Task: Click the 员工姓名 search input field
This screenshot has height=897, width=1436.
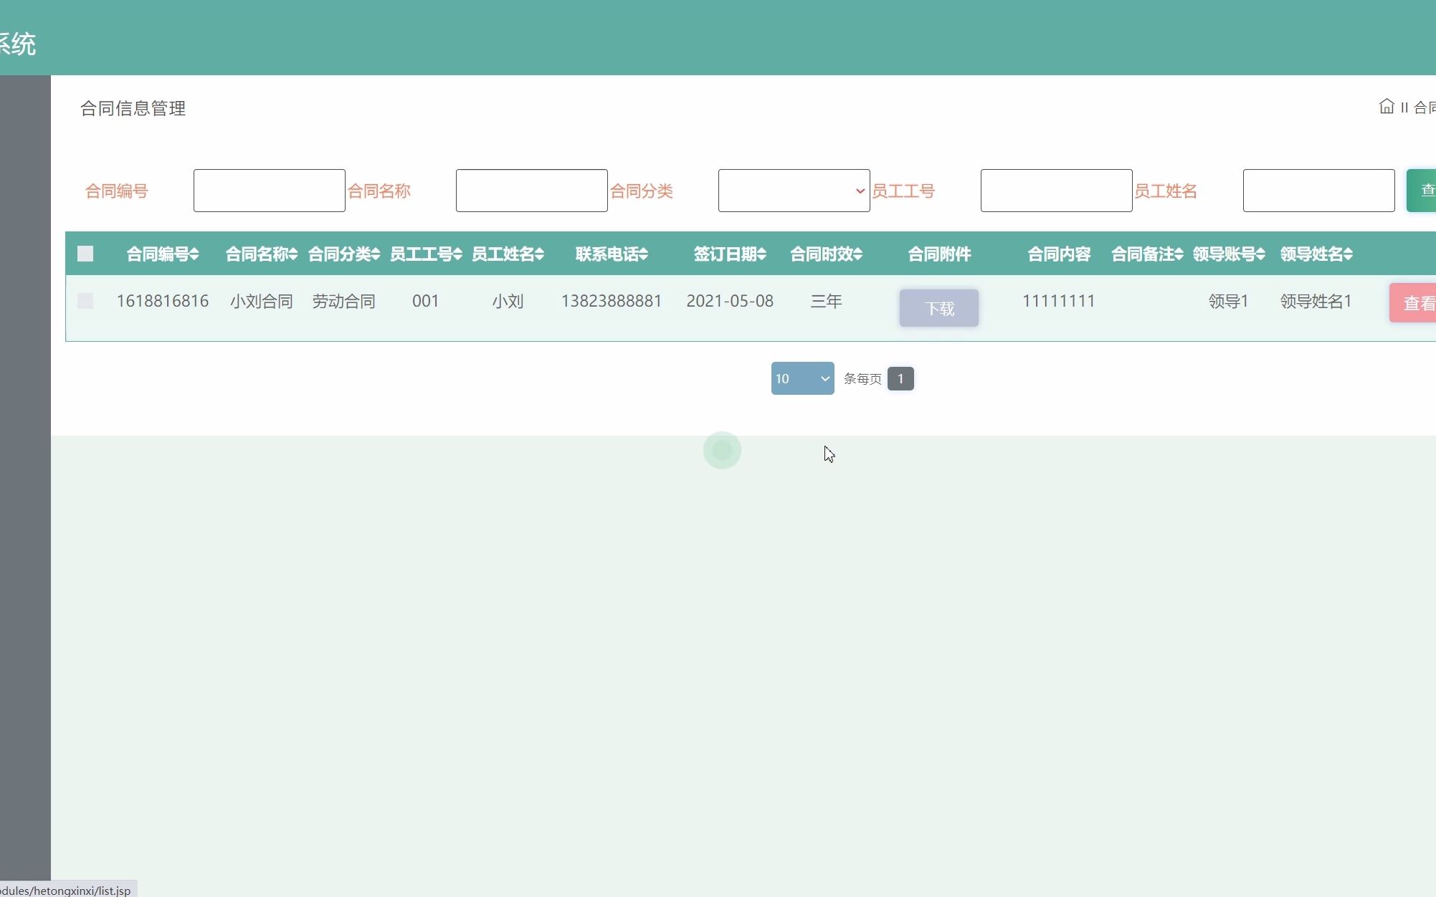Action: pyautogui.click(x=1318, y=191)
